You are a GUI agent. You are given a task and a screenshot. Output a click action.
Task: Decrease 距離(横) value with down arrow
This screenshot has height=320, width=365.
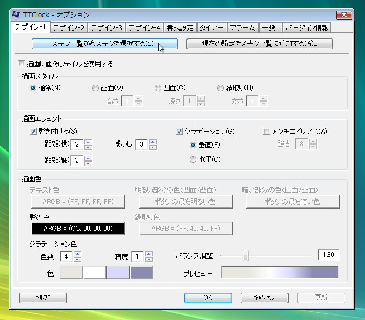coord(88,147)
